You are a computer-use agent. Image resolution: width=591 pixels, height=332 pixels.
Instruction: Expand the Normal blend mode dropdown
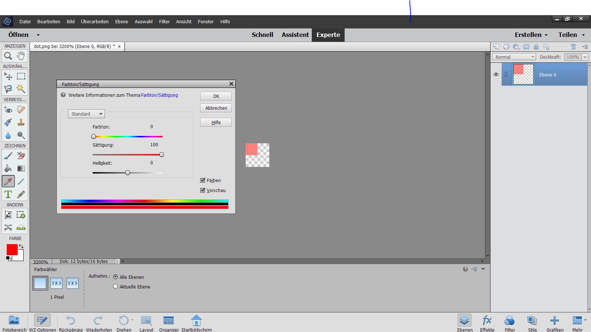pyautogui.click(x=514, y=57)
